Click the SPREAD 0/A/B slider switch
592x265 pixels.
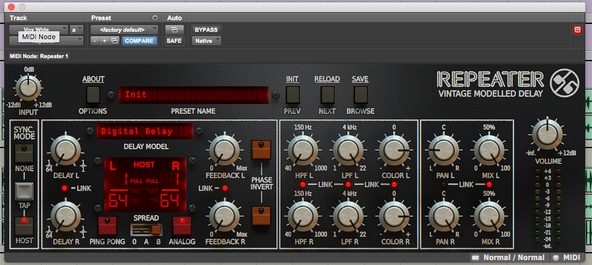coord(146,230)
